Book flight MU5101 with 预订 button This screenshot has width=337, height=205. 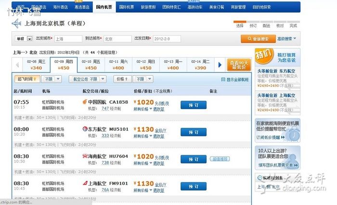click(193, 132)
